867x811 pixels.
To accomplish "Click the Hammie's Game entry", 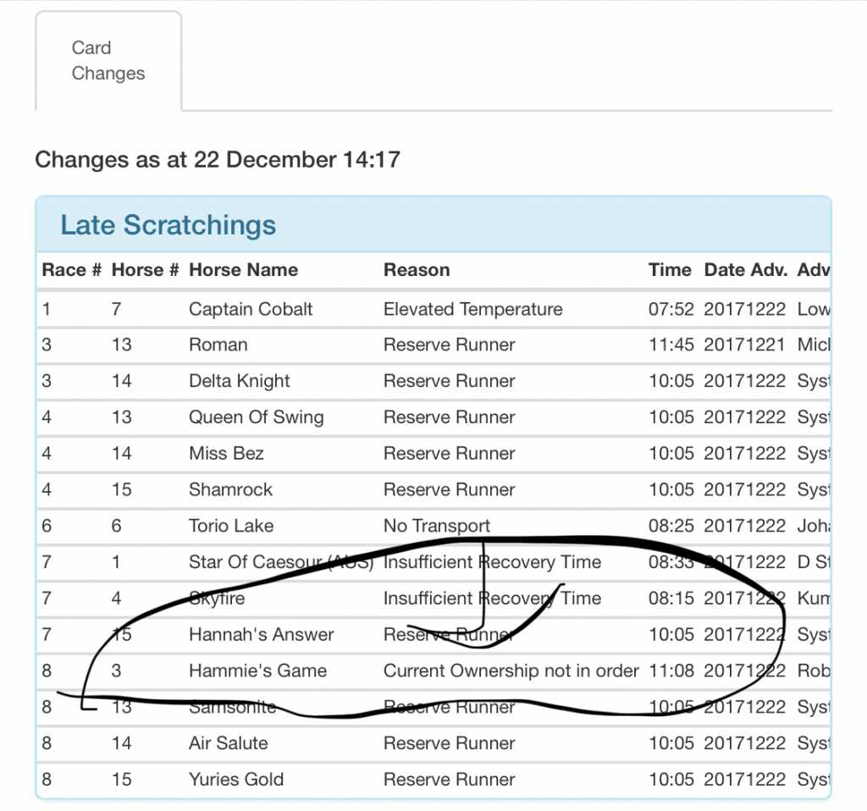I will [x=257, y=670].
